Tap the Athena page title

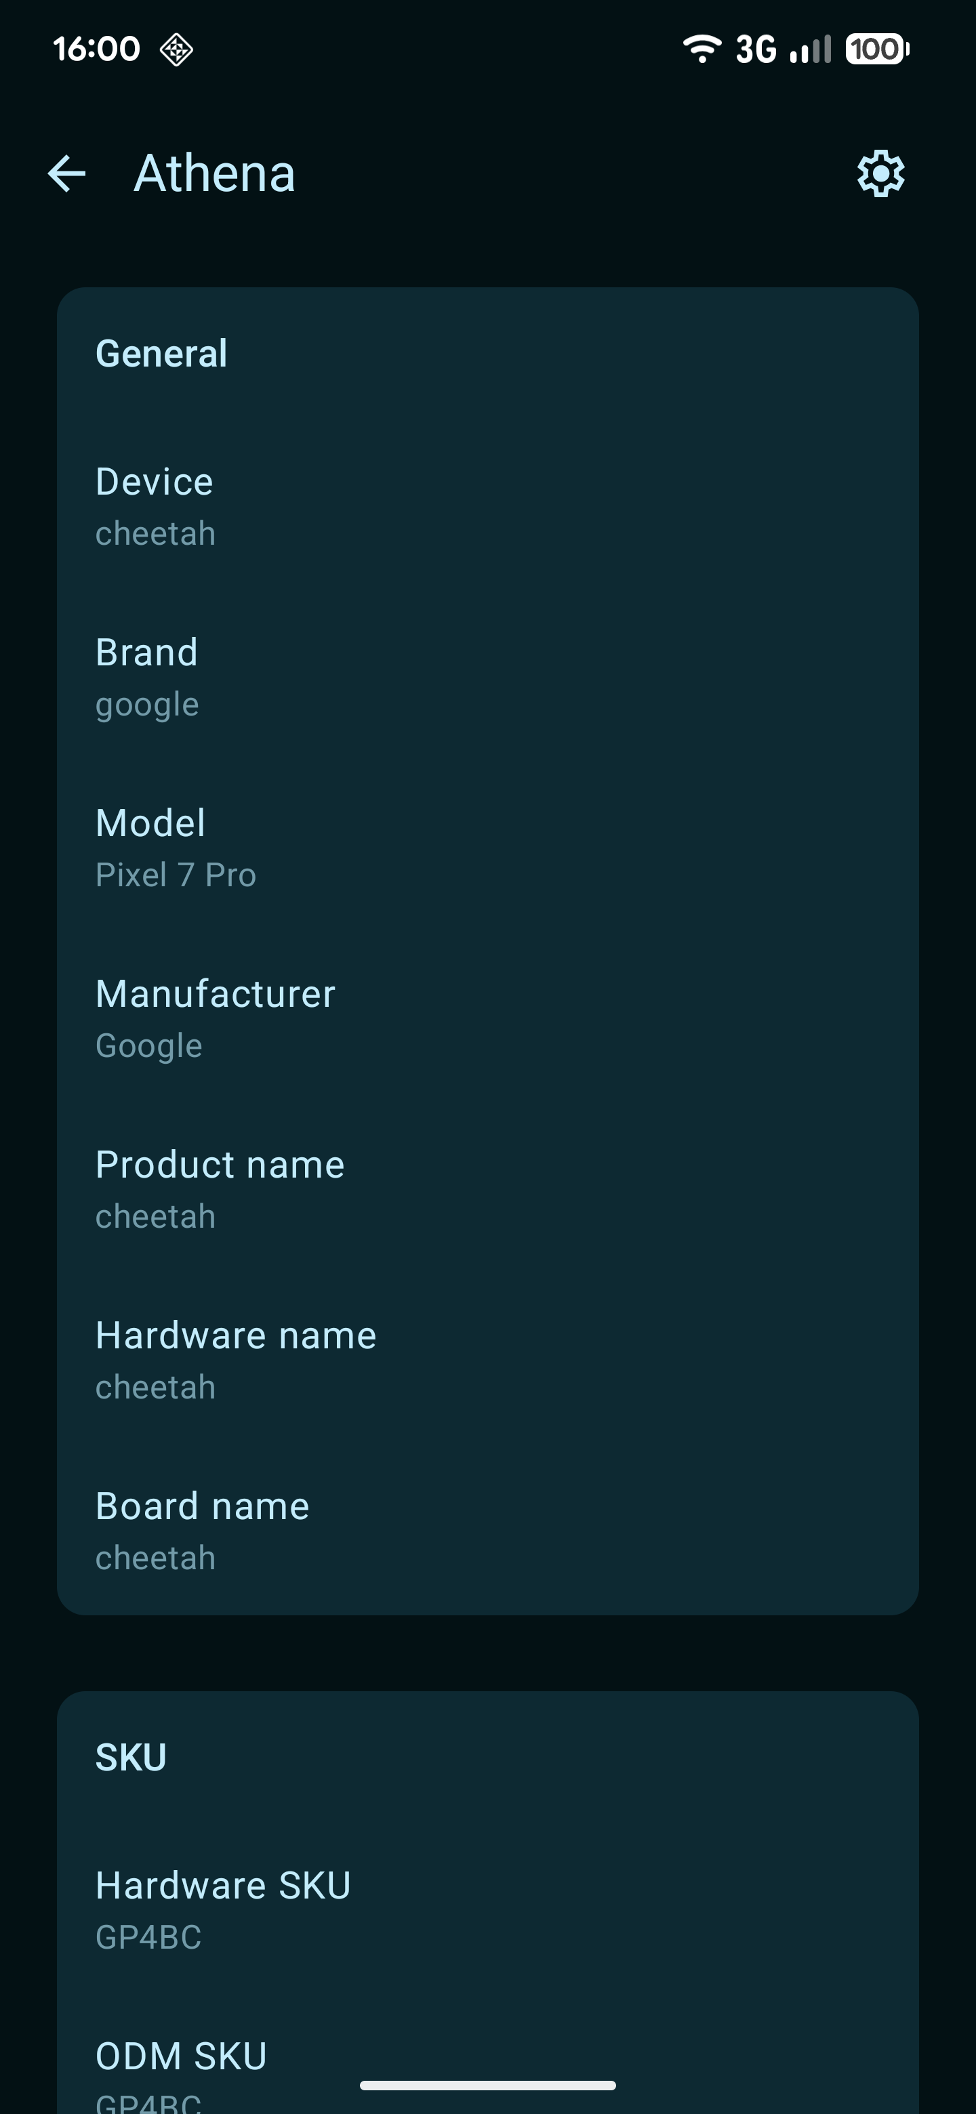tap(214, 173)
